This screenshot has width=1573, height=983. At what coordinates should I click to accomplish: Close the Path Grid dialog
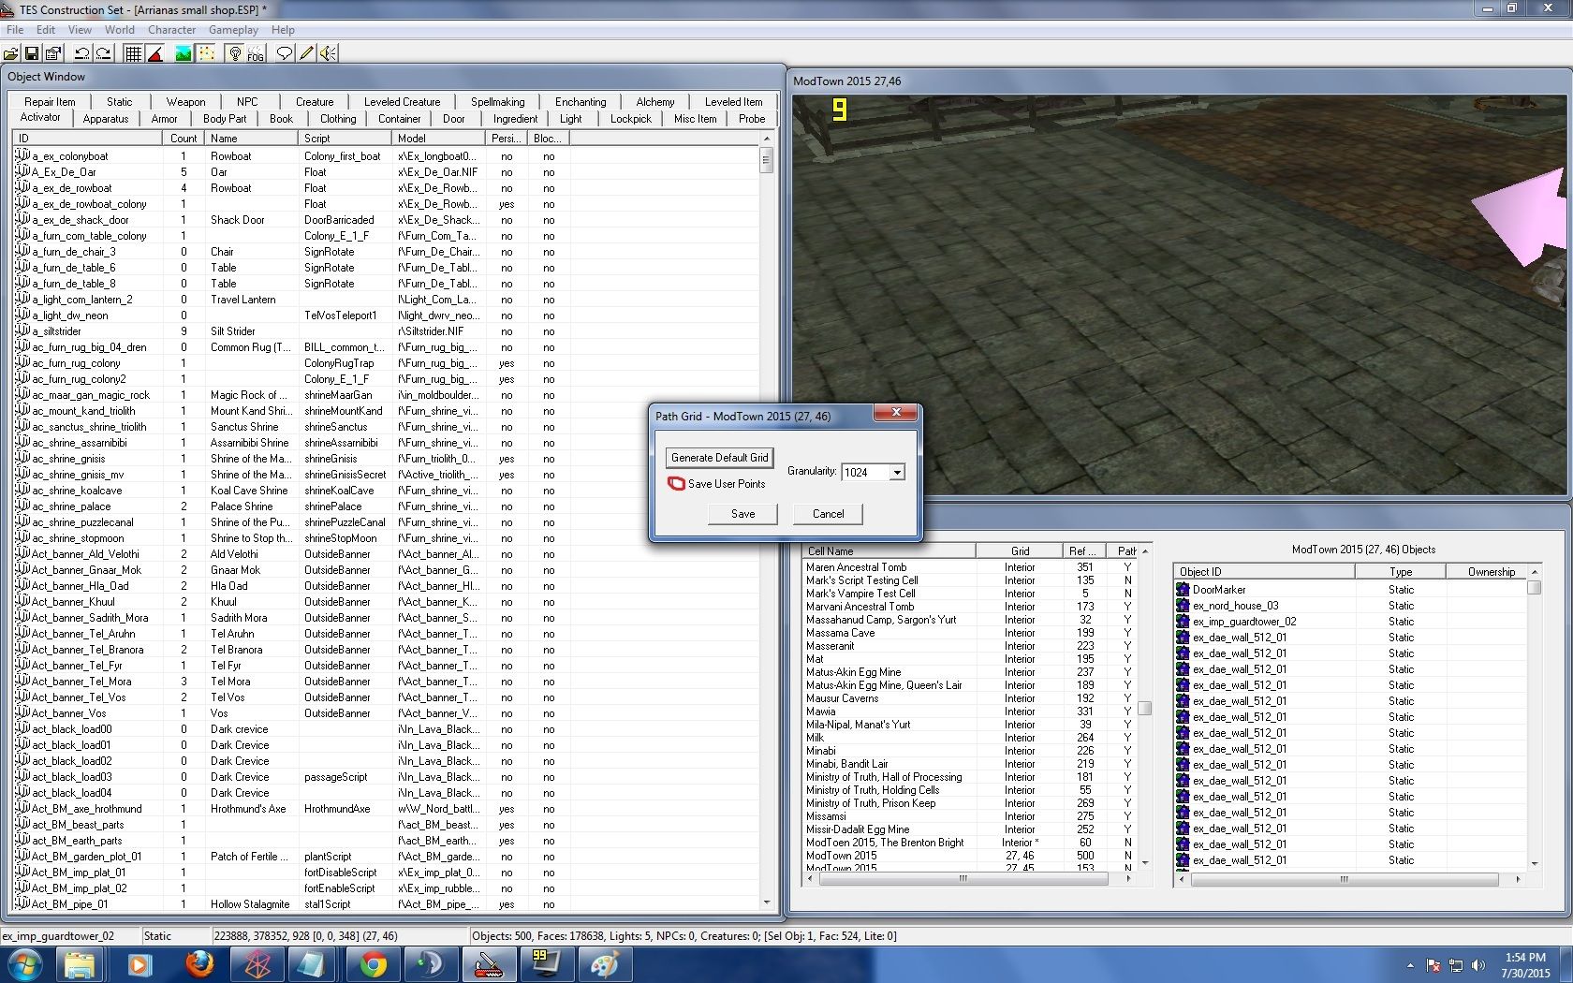coord(896,413)
